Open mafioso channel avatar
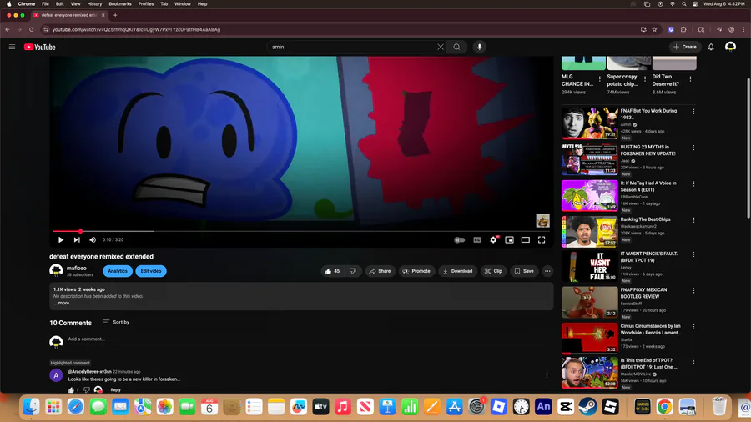751x422 pixels. click(x=56, y=271)
